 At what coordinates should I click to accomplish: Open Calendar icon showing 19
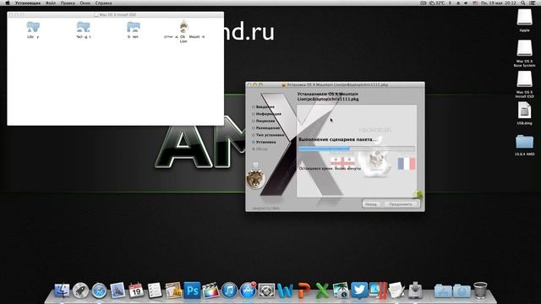136,290
